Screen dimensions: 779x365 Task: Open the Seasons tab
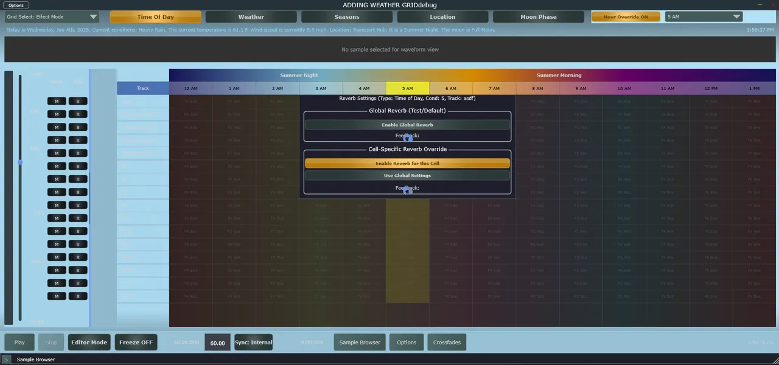click(347, 17)
